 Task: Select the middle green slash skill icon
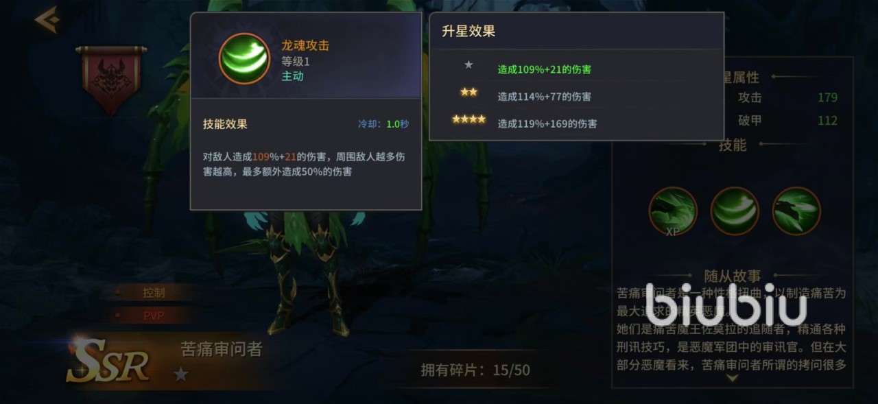coord(735,211)
